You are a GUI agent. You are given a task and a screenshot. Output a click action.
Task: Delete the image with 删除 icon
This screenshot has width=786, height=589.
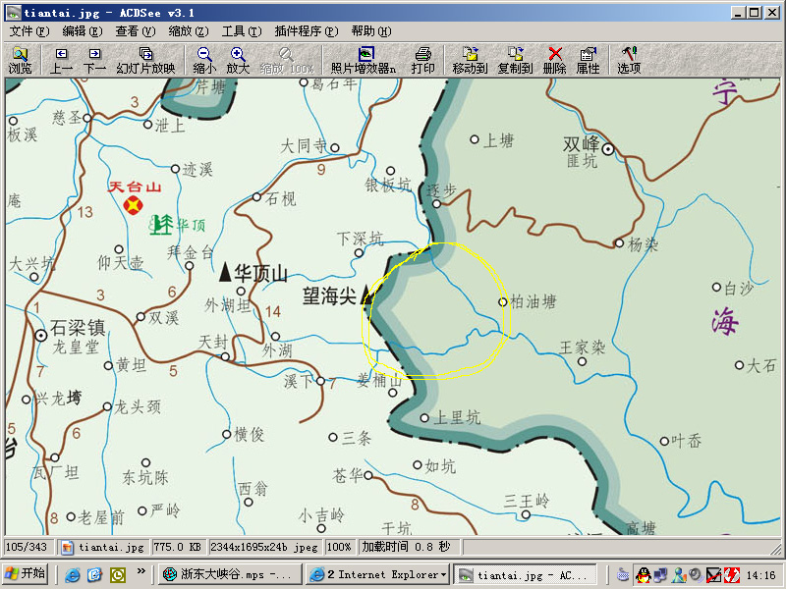(555, 60)
